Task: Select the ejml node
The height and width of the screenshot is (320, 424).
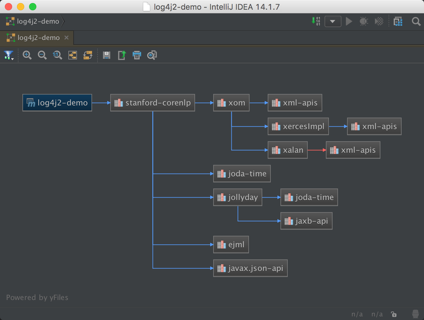Action: click(x=231, y=245)
